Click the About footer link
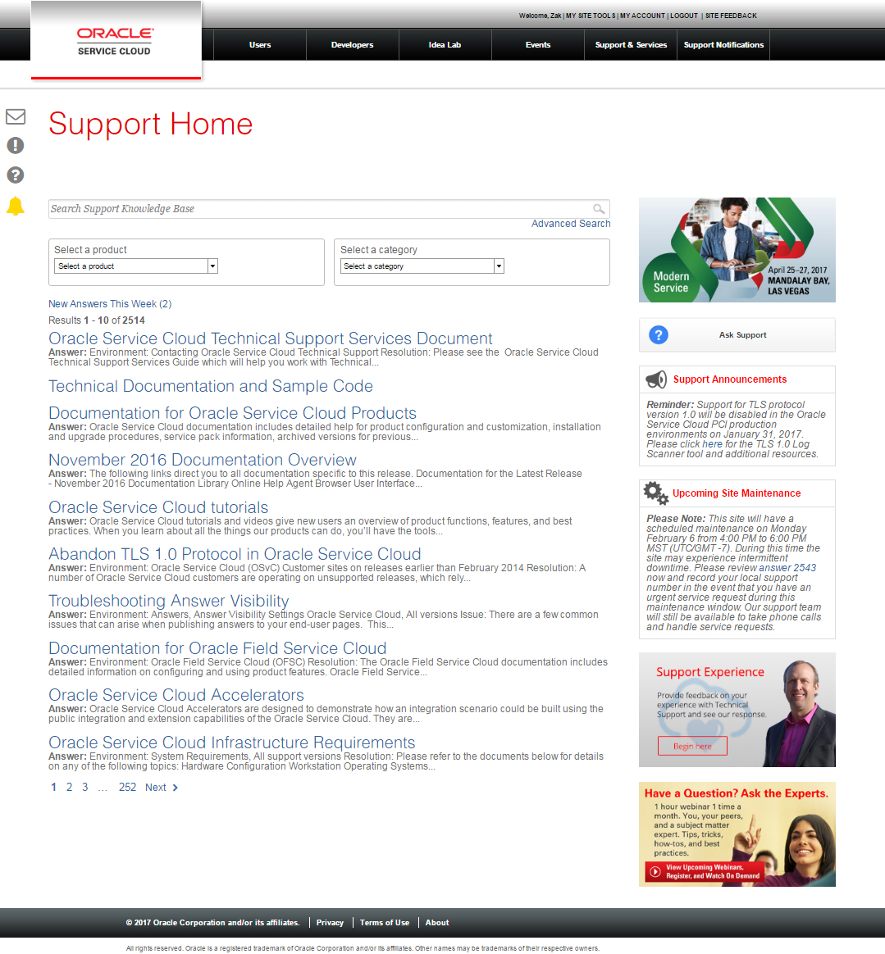 (437, 922)
